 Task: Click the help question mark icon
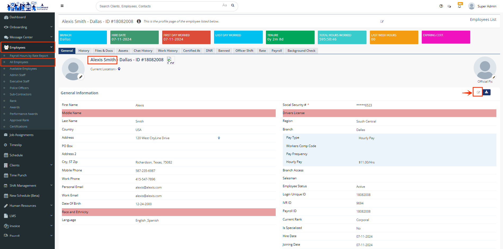441,6
